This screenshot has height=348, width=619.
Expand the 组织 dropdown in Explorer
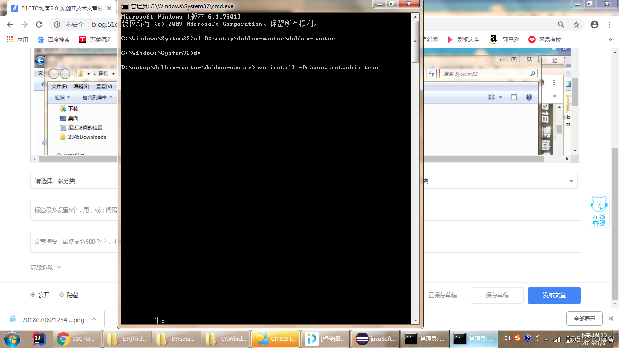click(x=63, y=97)
